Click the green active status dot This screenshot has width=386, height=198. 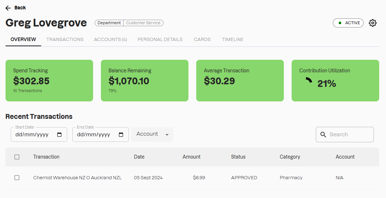click(x=340, y=23)
